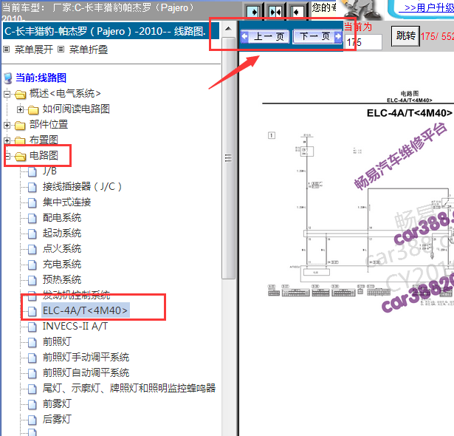Open the 预热系统 document
Screen dimensions: 454x436
tap(62, 280)
